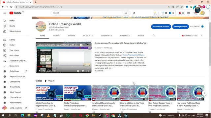This screenshot has height=118, width=211.
Task: Seek on the featured video progress bar
Action: pyautogui.click(x=64, y=67)
